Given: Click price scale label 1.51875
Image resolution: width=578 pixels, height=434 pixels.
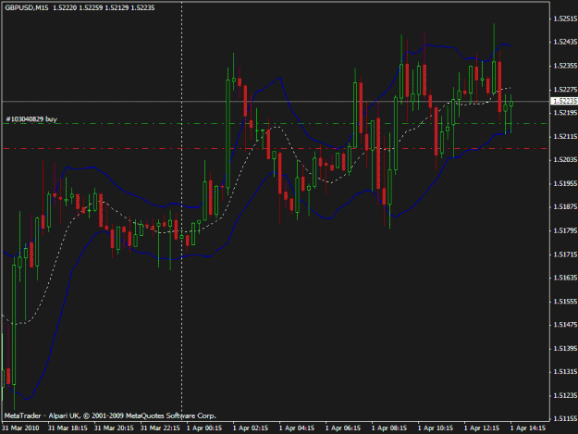Looking at the screenshot, I should 565,207.
